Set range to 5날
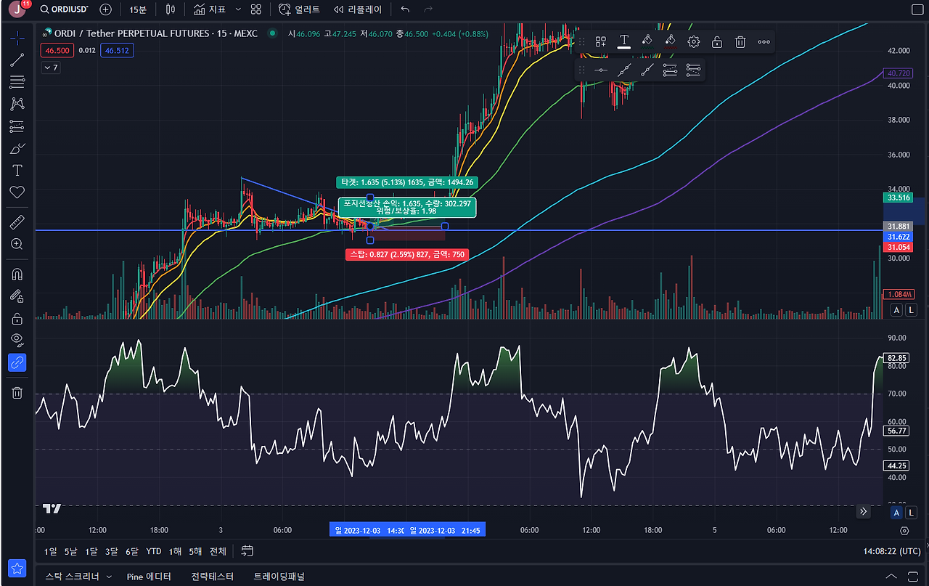Screen dimensions: 929x586 tap(70, 551)
